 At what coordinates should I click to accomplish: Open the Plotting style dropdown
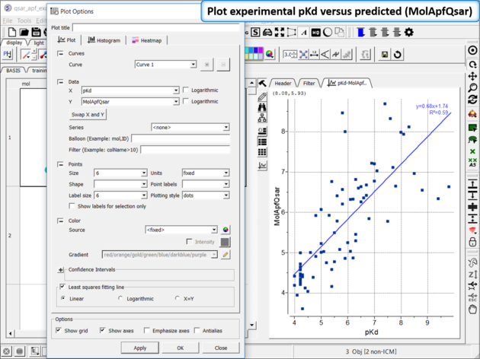pos(226,195)
